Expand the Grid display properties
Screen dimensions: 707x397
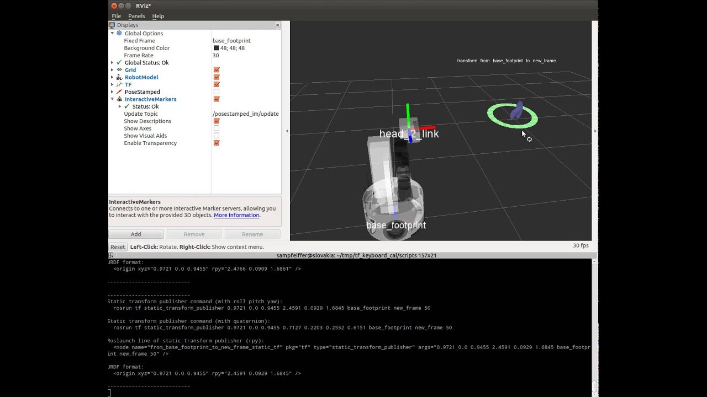point(112,70)
